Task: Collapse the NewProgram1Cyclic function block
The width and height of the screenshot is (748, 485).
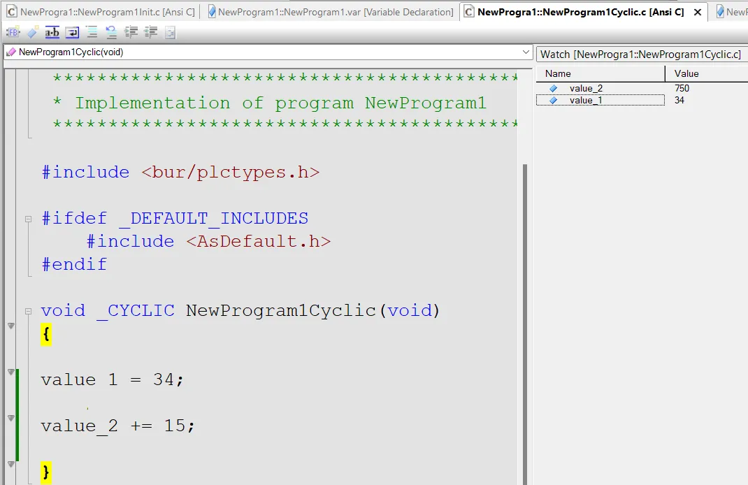Action: (x=28, y=311)
